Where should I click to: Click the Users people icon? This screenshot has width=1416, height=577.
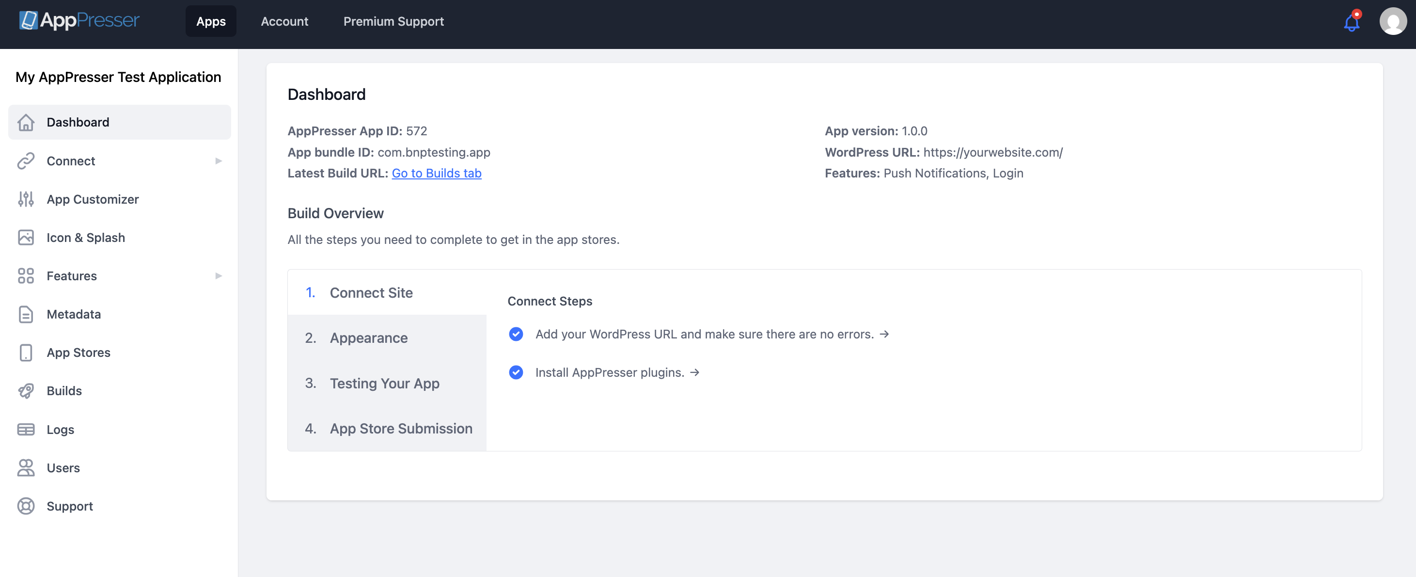tap(26, 467)
